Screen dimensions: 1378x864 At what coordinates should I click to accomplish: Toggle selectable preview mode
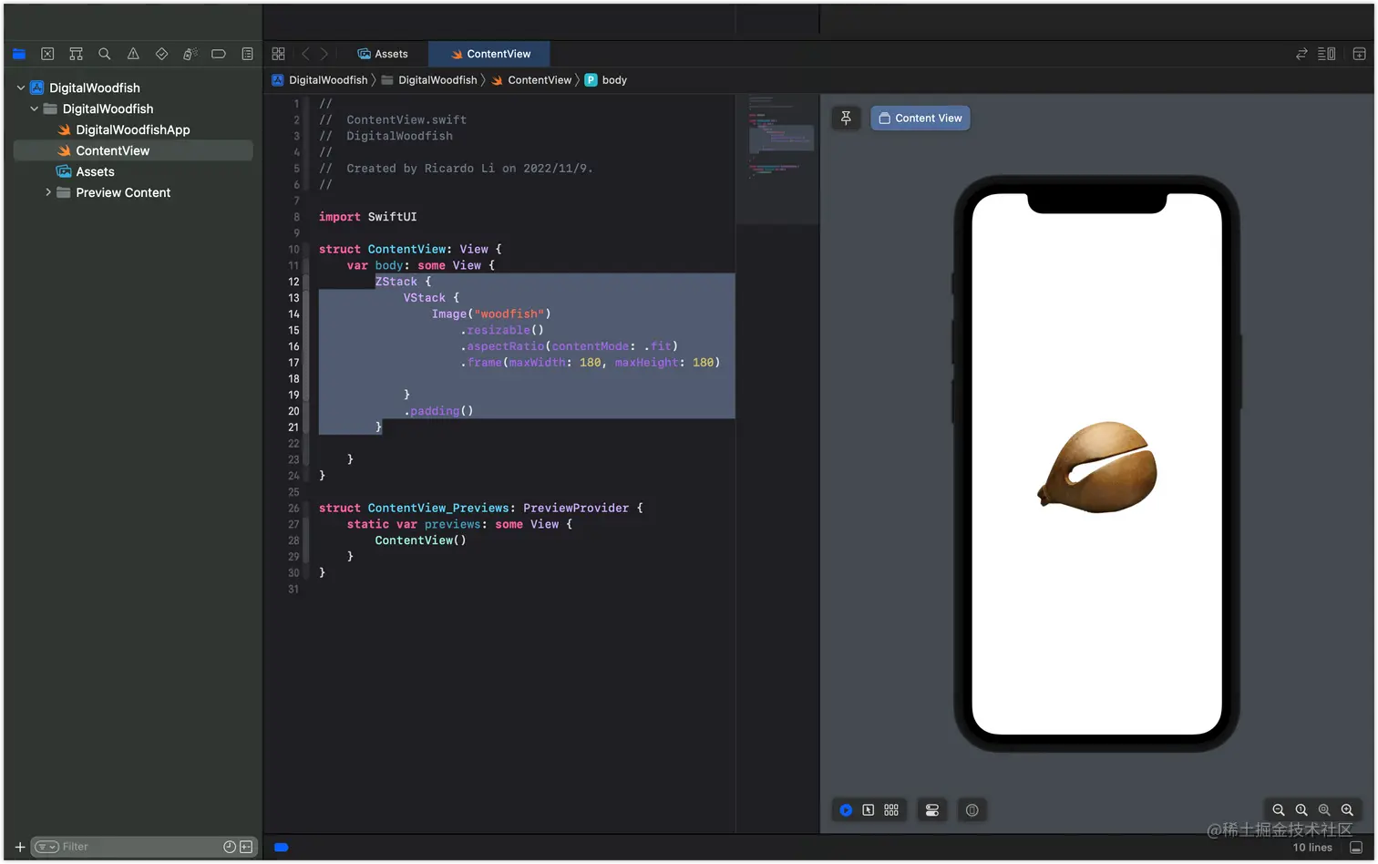tap(869, 810)
